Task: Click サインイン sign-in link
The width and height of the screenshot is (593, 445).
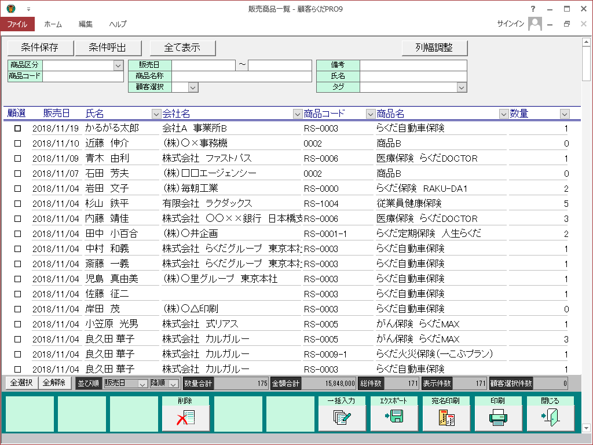Action: pos(511,24)
